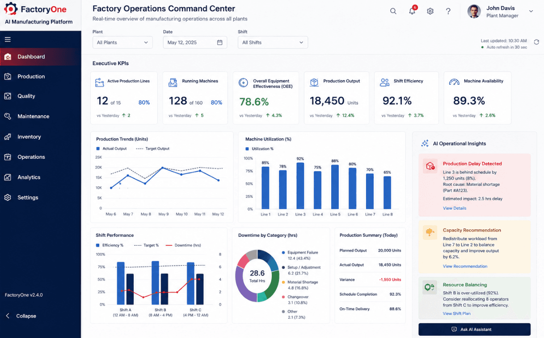Select the Line 8 utilization bar at 65%
544x338 pixels.
(387, 193)
